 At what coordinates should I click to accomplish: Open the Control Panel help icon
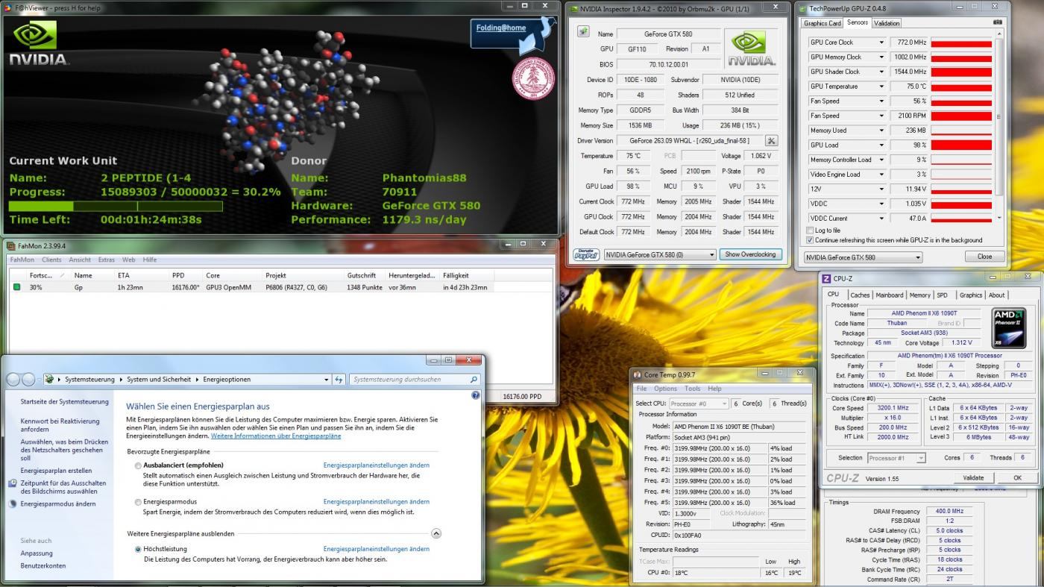click(476, 395)
